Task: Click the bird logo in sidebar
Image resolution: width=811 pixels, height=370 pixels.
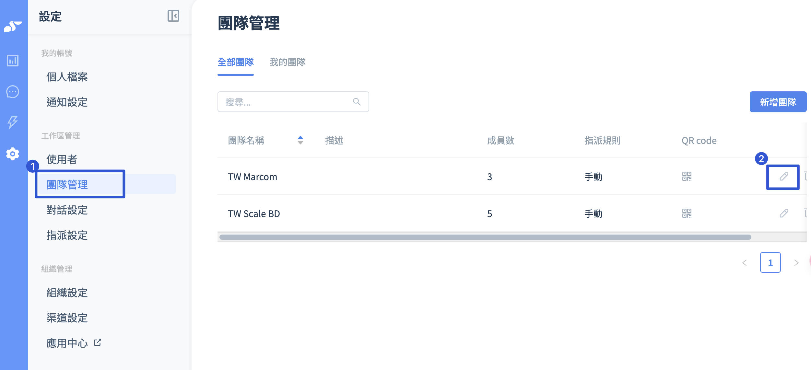Action: pyautogui.click(x=13, y=27)
